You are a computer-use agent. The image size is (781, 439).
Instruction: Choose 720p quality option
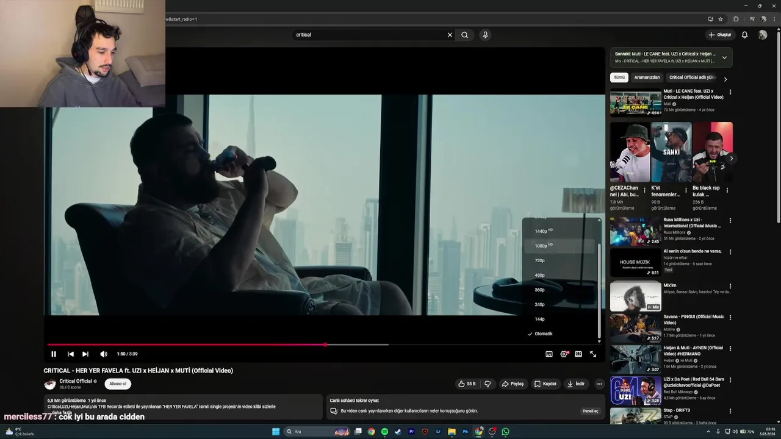point(560,260)
